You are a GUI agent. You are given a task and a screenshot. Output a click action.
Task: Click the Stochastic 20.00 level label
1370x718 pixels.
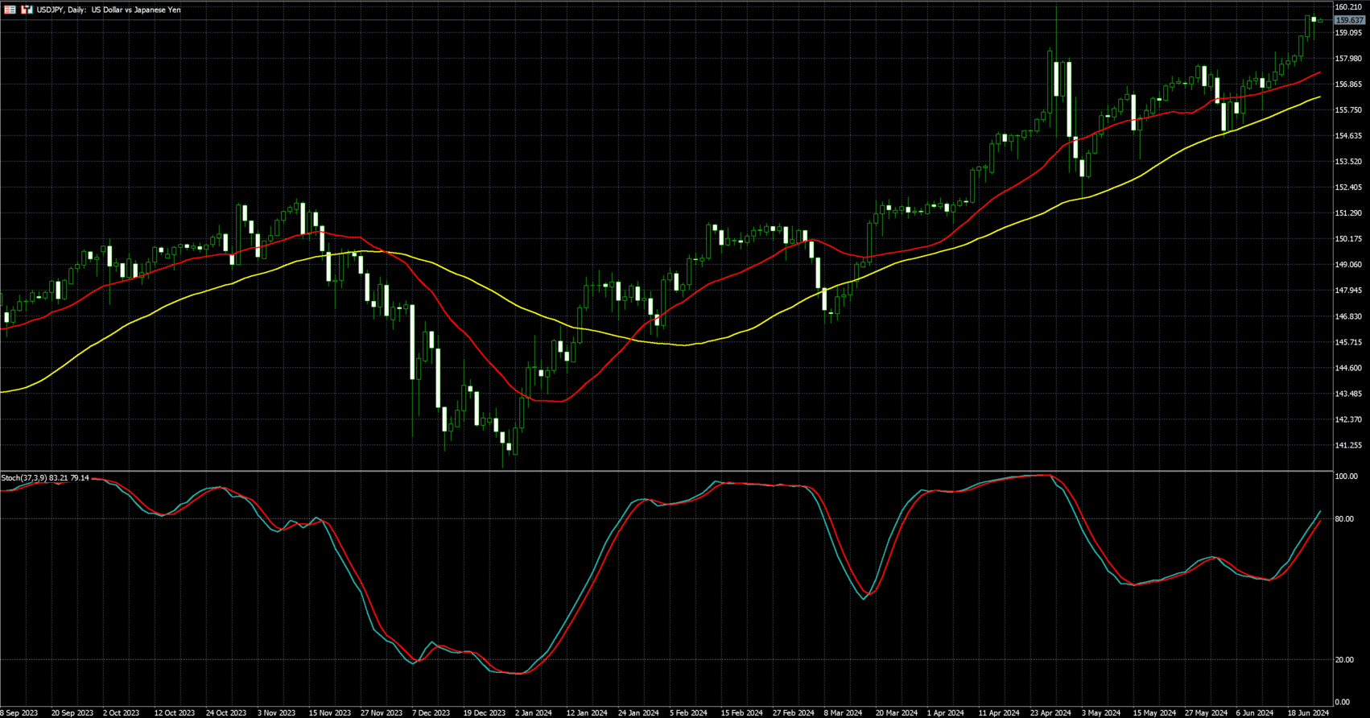click(1344, 660)
